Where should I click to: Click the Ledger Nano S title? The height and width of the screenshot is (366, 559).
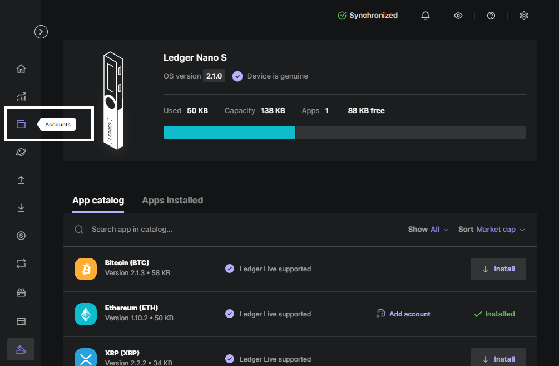coord(195,57)
